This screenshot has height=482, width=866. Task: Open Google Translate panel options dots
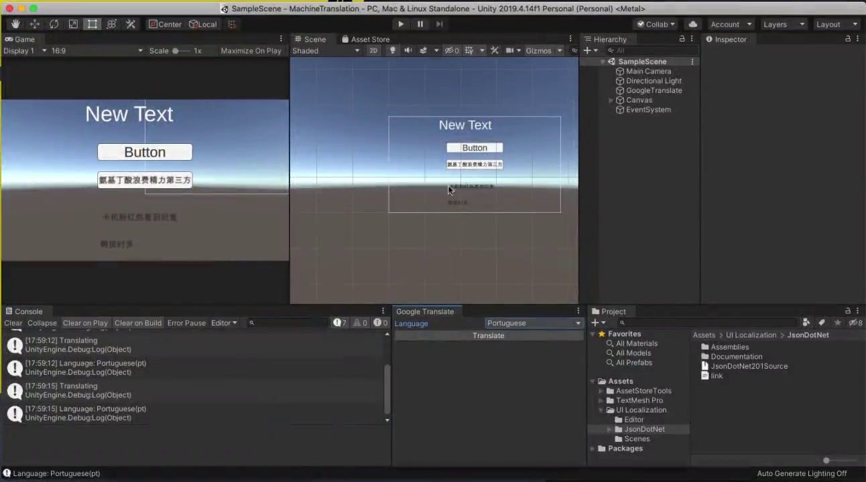[x=578, y=311]
